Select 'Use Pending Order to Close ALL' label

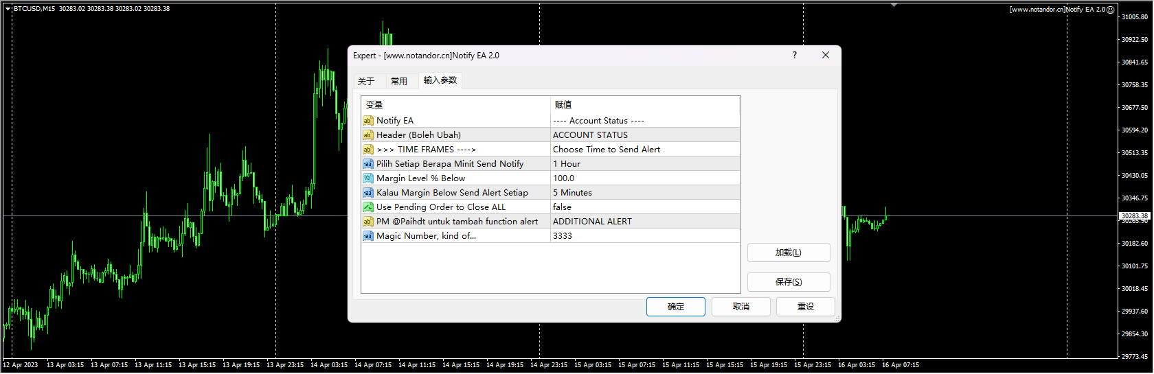tap(441, 207)
